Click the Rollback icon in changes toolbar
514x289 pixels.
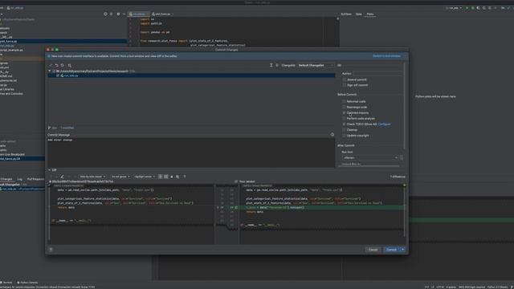56,66
